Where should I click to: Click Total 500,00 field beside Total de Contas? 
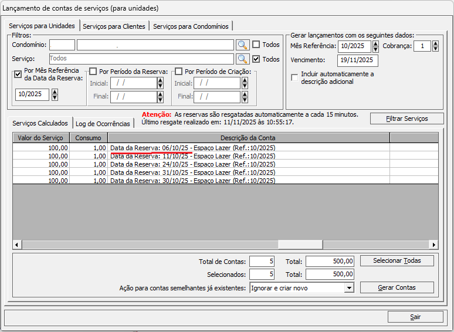tap(330, 262)
